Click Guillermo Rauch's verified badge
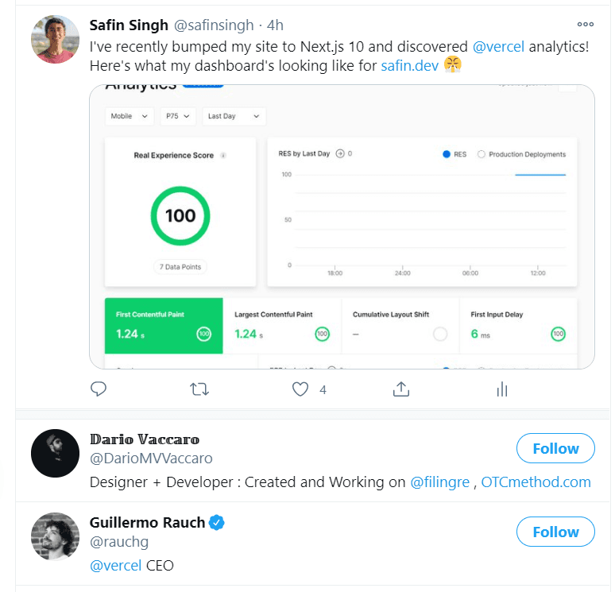 [x=216, y=523]
